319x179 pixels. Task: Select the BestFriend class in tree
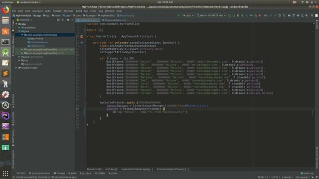(x=35, y=39)
